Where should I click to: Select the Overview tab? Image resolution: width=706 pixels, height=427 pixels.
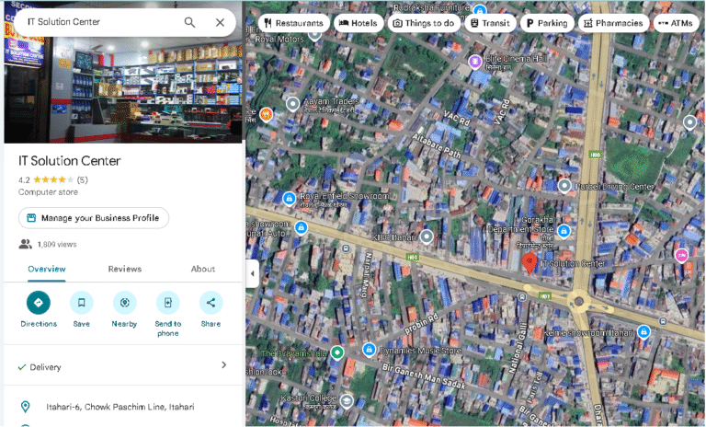(x=46, y=269)
